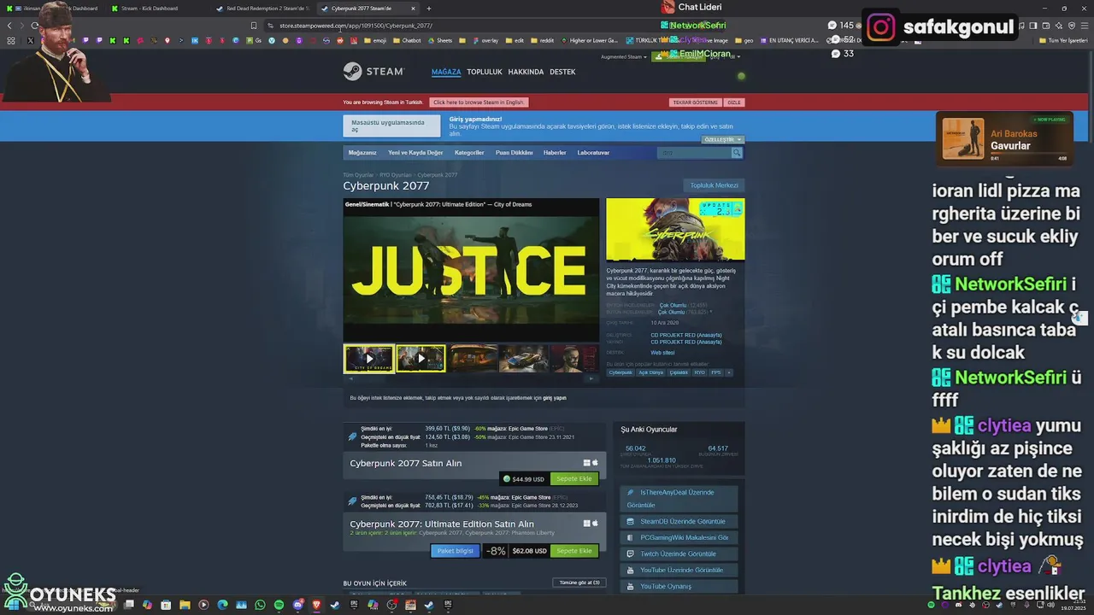The width and height of the screenshot is (1094, 615).
Task: Open Spotify from the taskbar
Action: (x=279, y=605)
